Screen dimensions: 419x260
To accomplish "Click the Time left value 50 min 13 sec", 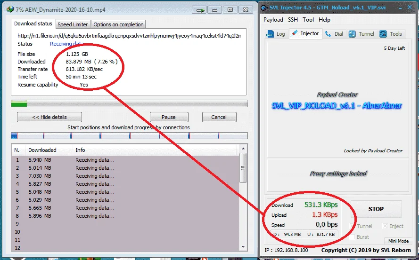I will [81, 77].
